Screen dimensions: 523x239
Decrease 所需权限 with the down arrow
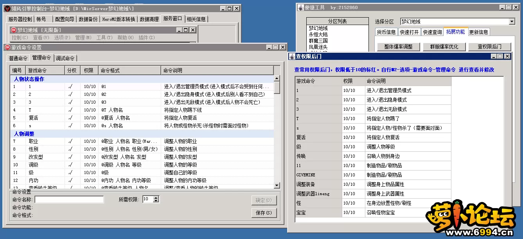coord(156,201)
